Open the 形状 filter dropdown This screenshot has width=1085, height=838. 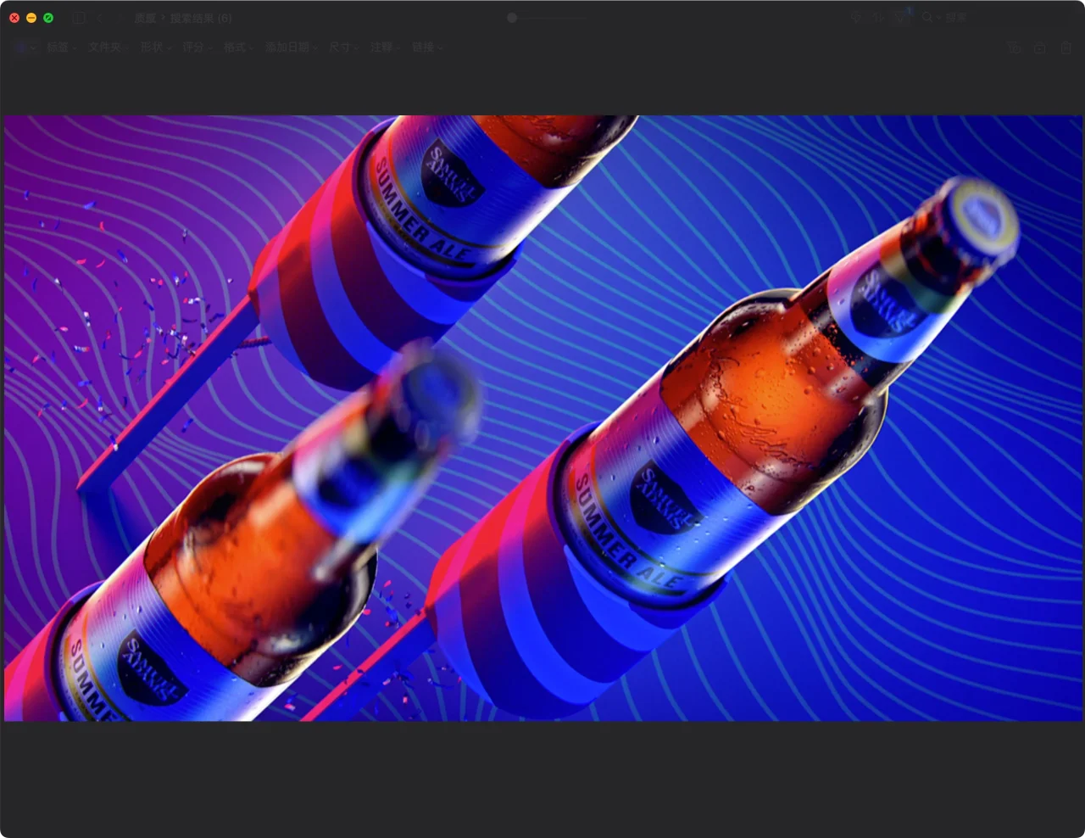(156, 47)
